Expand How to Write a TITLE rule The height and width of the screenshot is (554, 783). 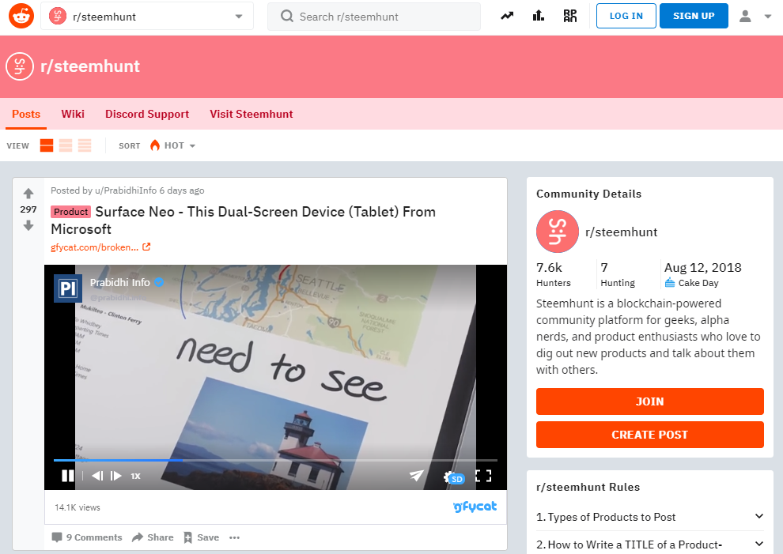pos(649,544)
